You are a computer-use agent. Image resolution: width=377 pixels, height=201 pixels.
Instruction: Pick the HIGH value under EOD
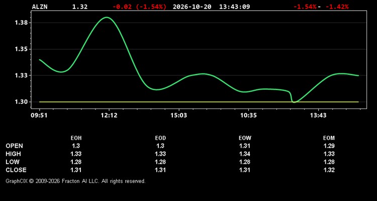tap(160, 154)
